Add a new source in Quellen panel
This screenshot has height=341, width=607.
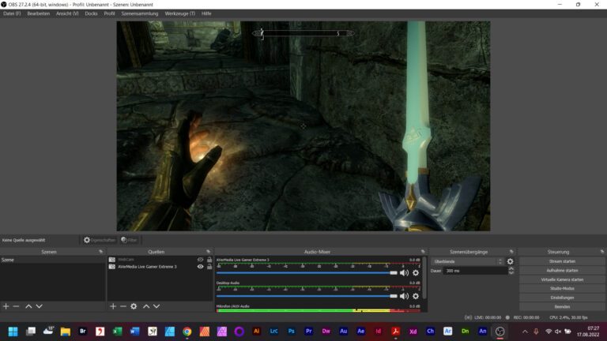pos(113,306)
